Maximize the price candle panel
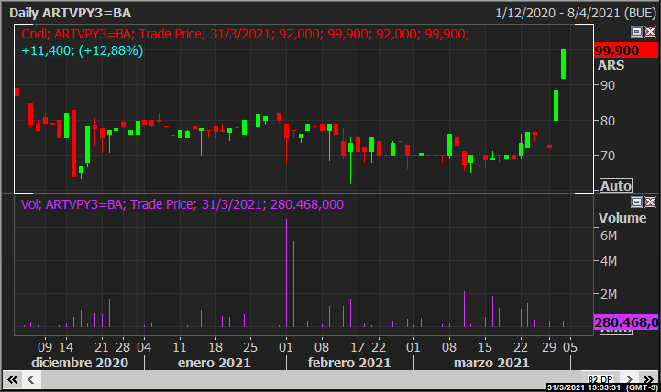The height and width of the screenshot is (392, 661). (636, 31)
